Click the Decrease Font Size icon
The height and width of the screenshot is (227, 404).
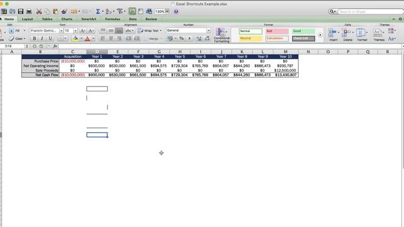pos(91,31)
